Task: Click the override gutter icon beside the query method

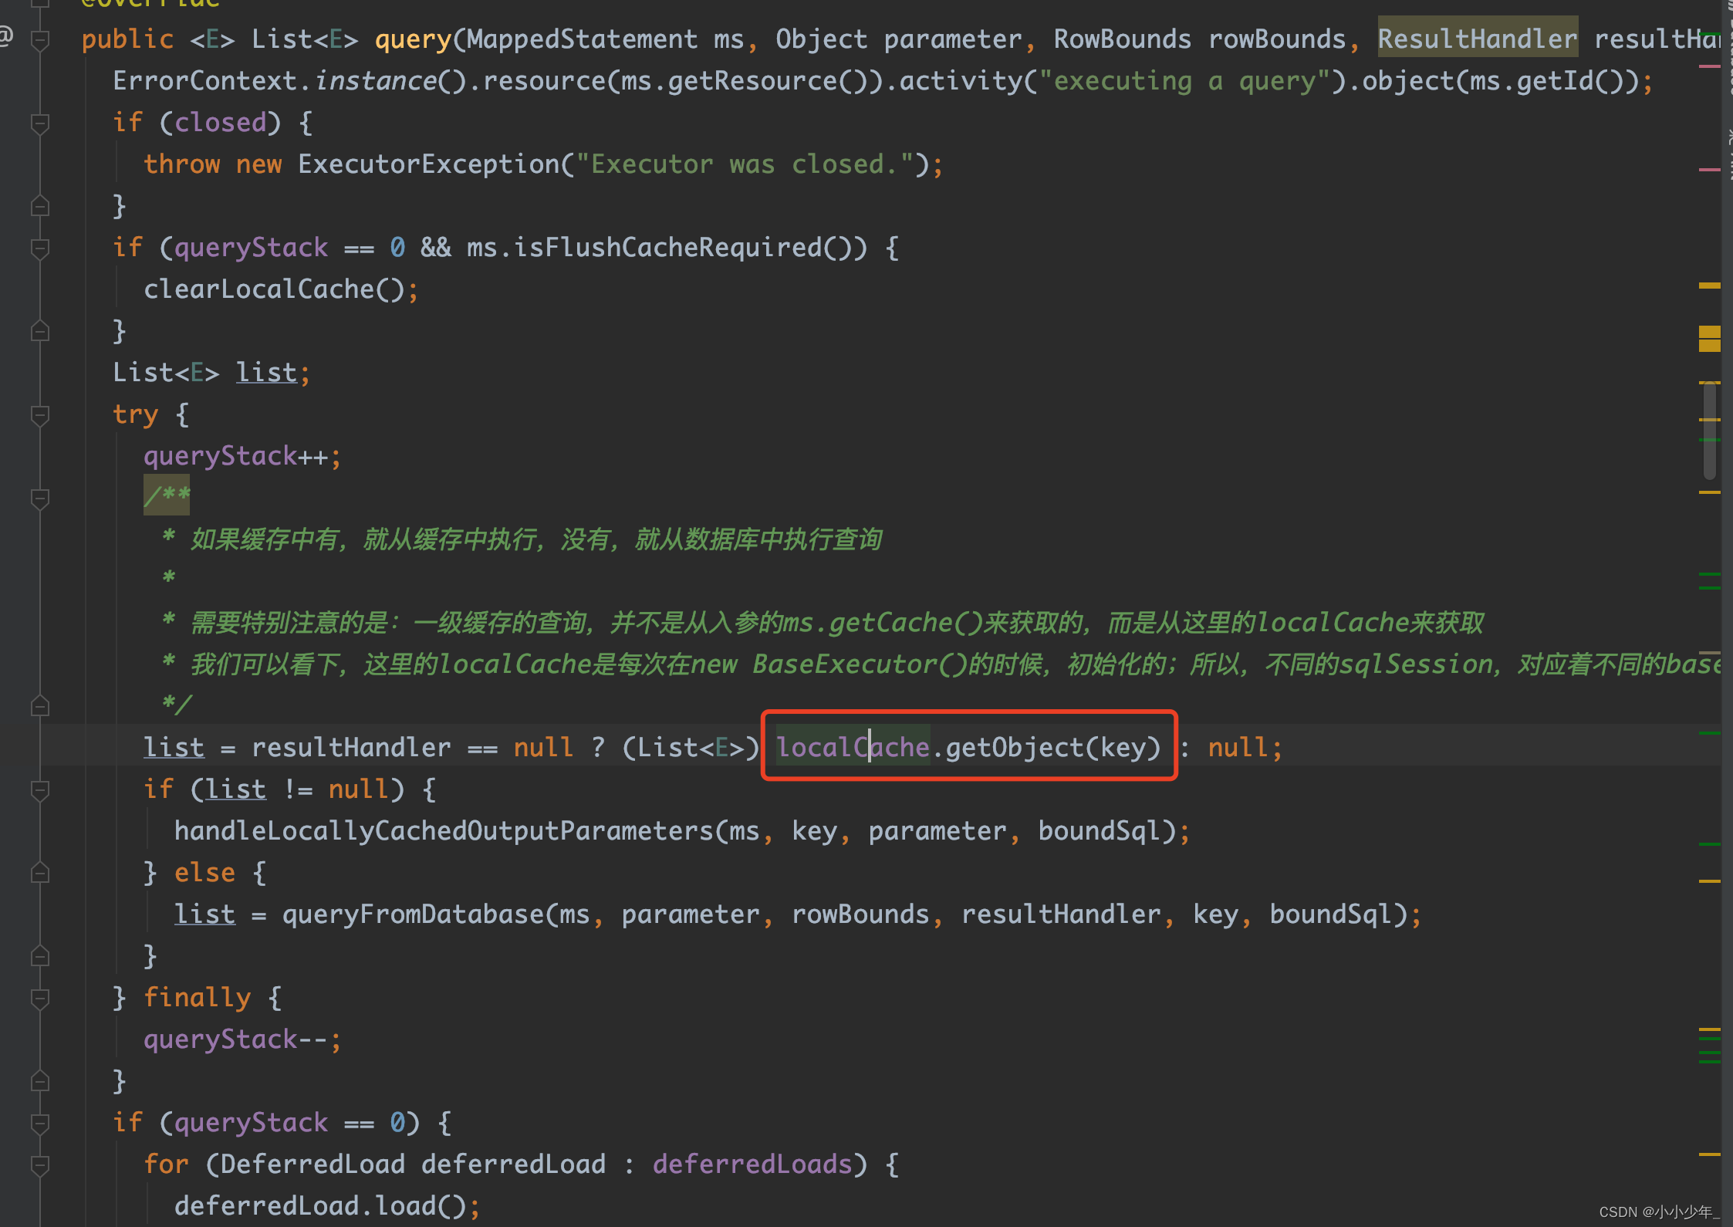Action: coord(6,36)
